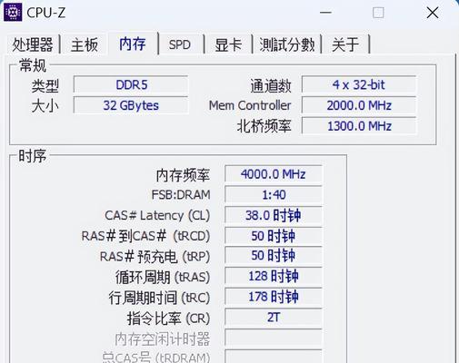Click the 行周期时间 (tRC) label

click(x=159, y=298)
